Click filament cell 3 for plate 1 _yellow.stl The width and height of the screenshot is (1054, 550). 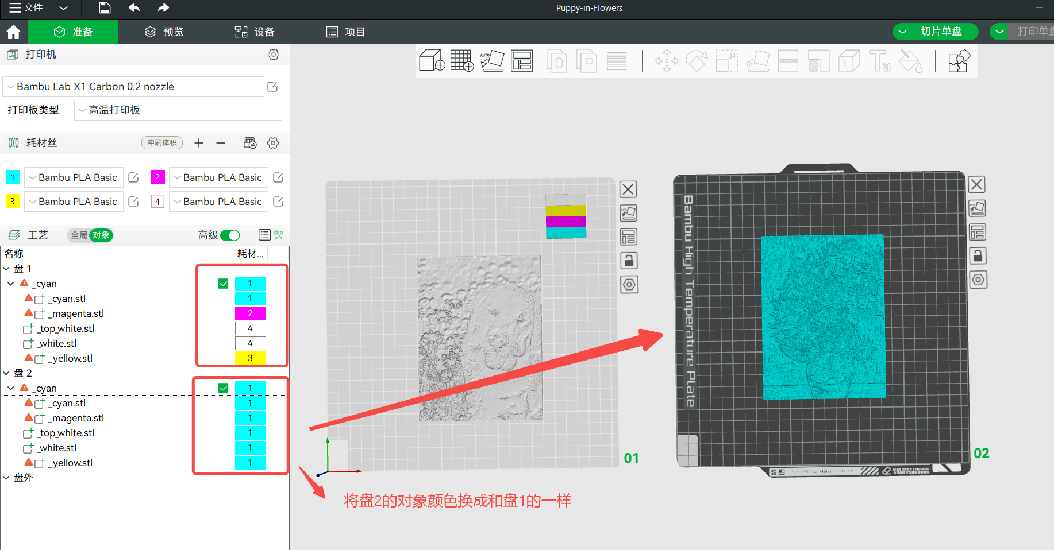pyautogui.click(x=250, y=358)
